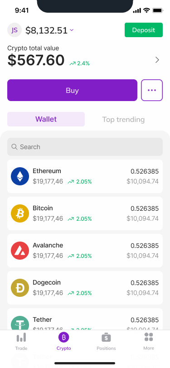
Task: Focus the Search input field
Action: tap(85, 147)
